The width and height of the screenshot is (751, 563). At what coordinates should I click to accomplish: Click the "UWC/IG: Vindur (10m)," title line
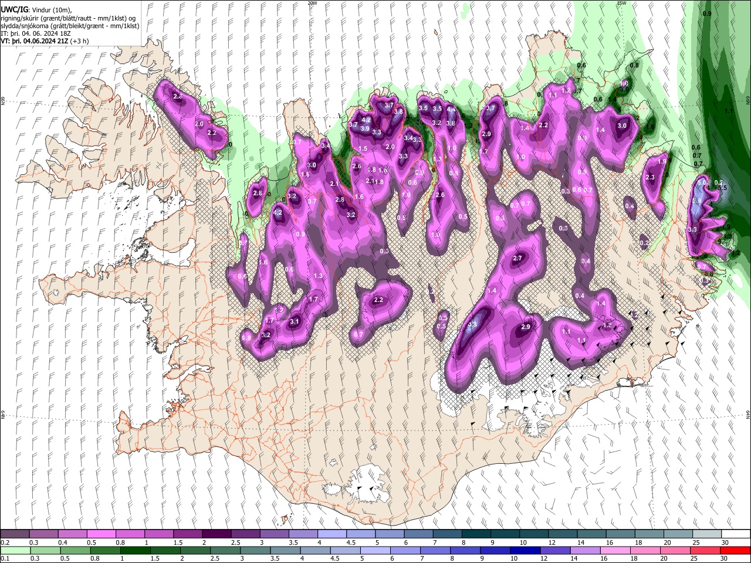(37, 10)
